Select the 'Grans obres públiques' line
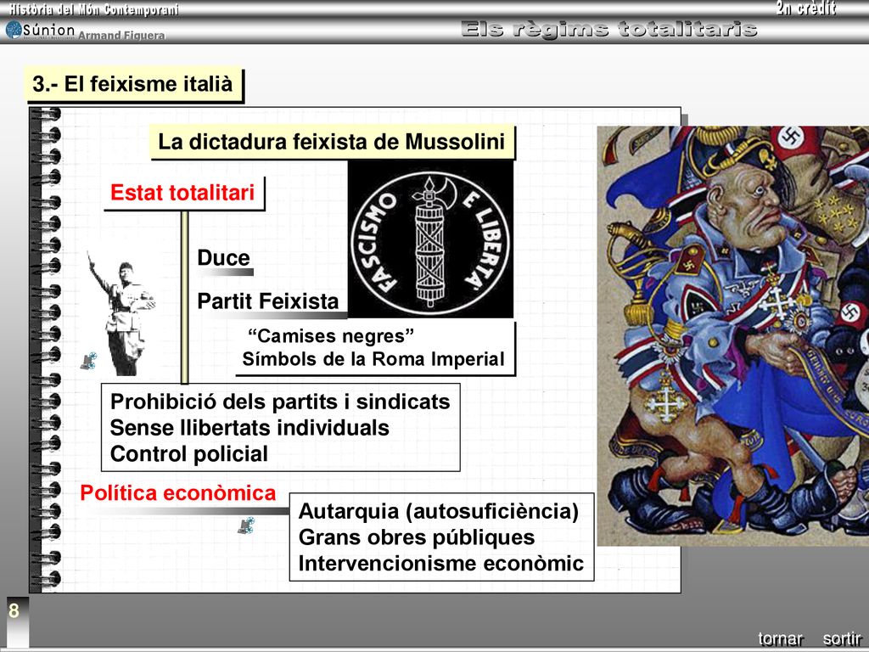Viewport: 869px width, 652px height. (x=417, y=537)
